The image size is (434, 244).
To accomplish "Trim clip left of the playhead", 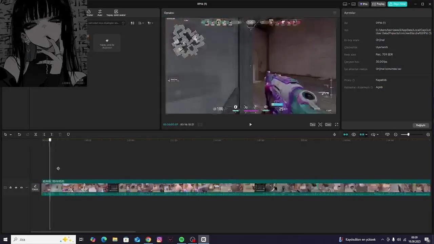I will (x=44, y=135).
